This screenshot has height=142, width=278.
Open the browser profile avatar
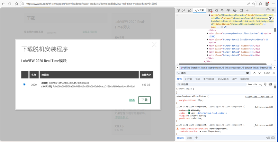point(267,4)
